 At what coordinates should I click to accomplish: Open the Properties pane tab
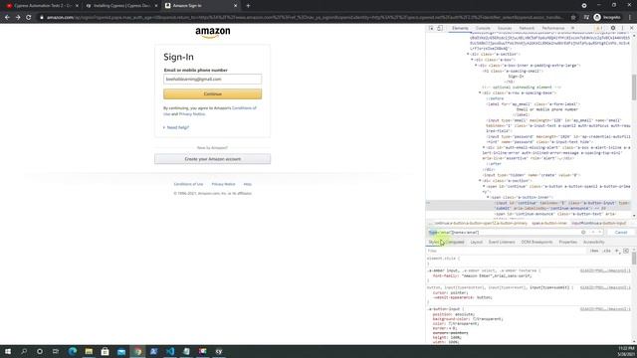pyautogui.click(x=568, y=242)
